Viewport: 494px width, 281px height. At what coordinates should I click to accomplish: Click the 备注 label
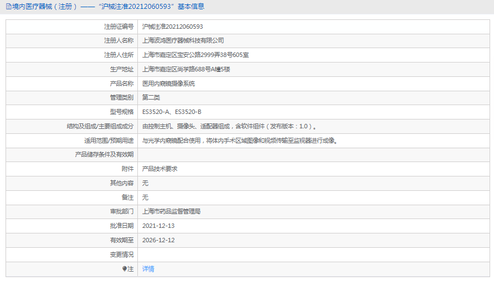coord(127,197)
